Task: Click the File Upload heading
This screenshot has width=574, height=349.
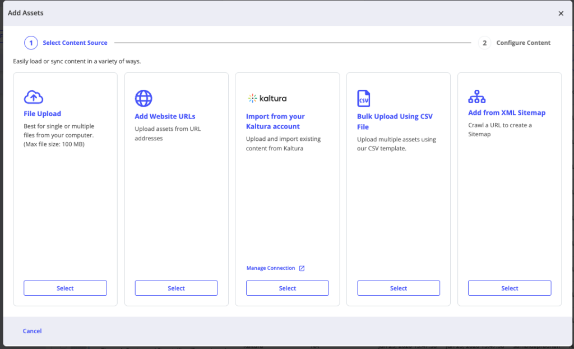Action: 43,114
